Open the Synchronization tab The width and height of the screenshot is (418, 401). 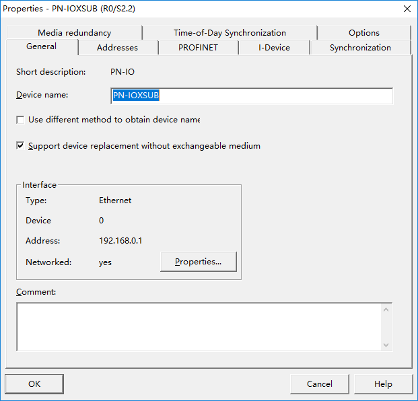pyautogui.click(x=360, y=48)
